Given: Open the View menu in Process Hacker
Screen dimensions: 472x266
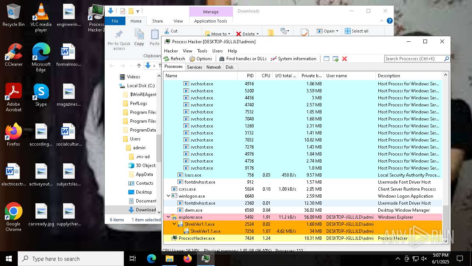Looking at the screenshot, I should (x=187, y=51).
